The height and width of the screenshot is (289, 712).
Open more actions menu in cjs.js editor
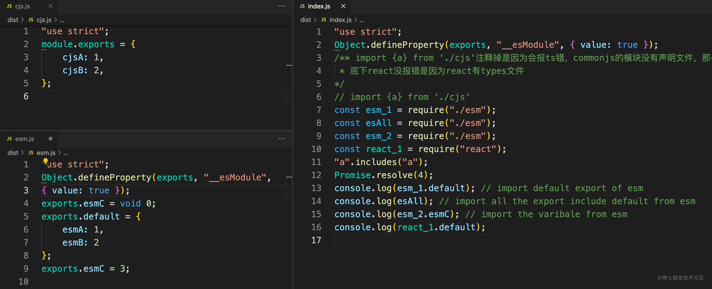(281, 6)
